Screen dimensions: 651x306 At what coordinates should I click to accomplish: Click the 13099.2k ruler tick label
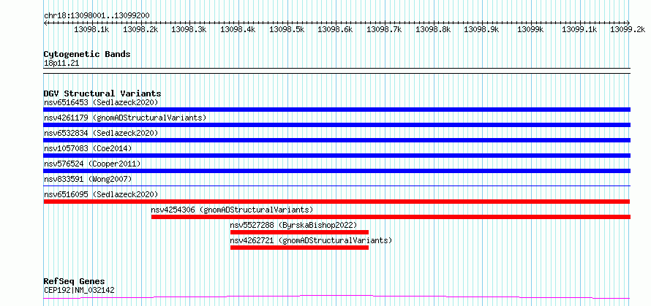click(x=628, y=29)
